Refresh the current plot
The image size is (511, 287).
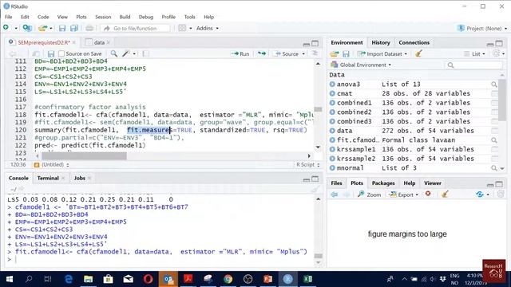tap(479, 195)
